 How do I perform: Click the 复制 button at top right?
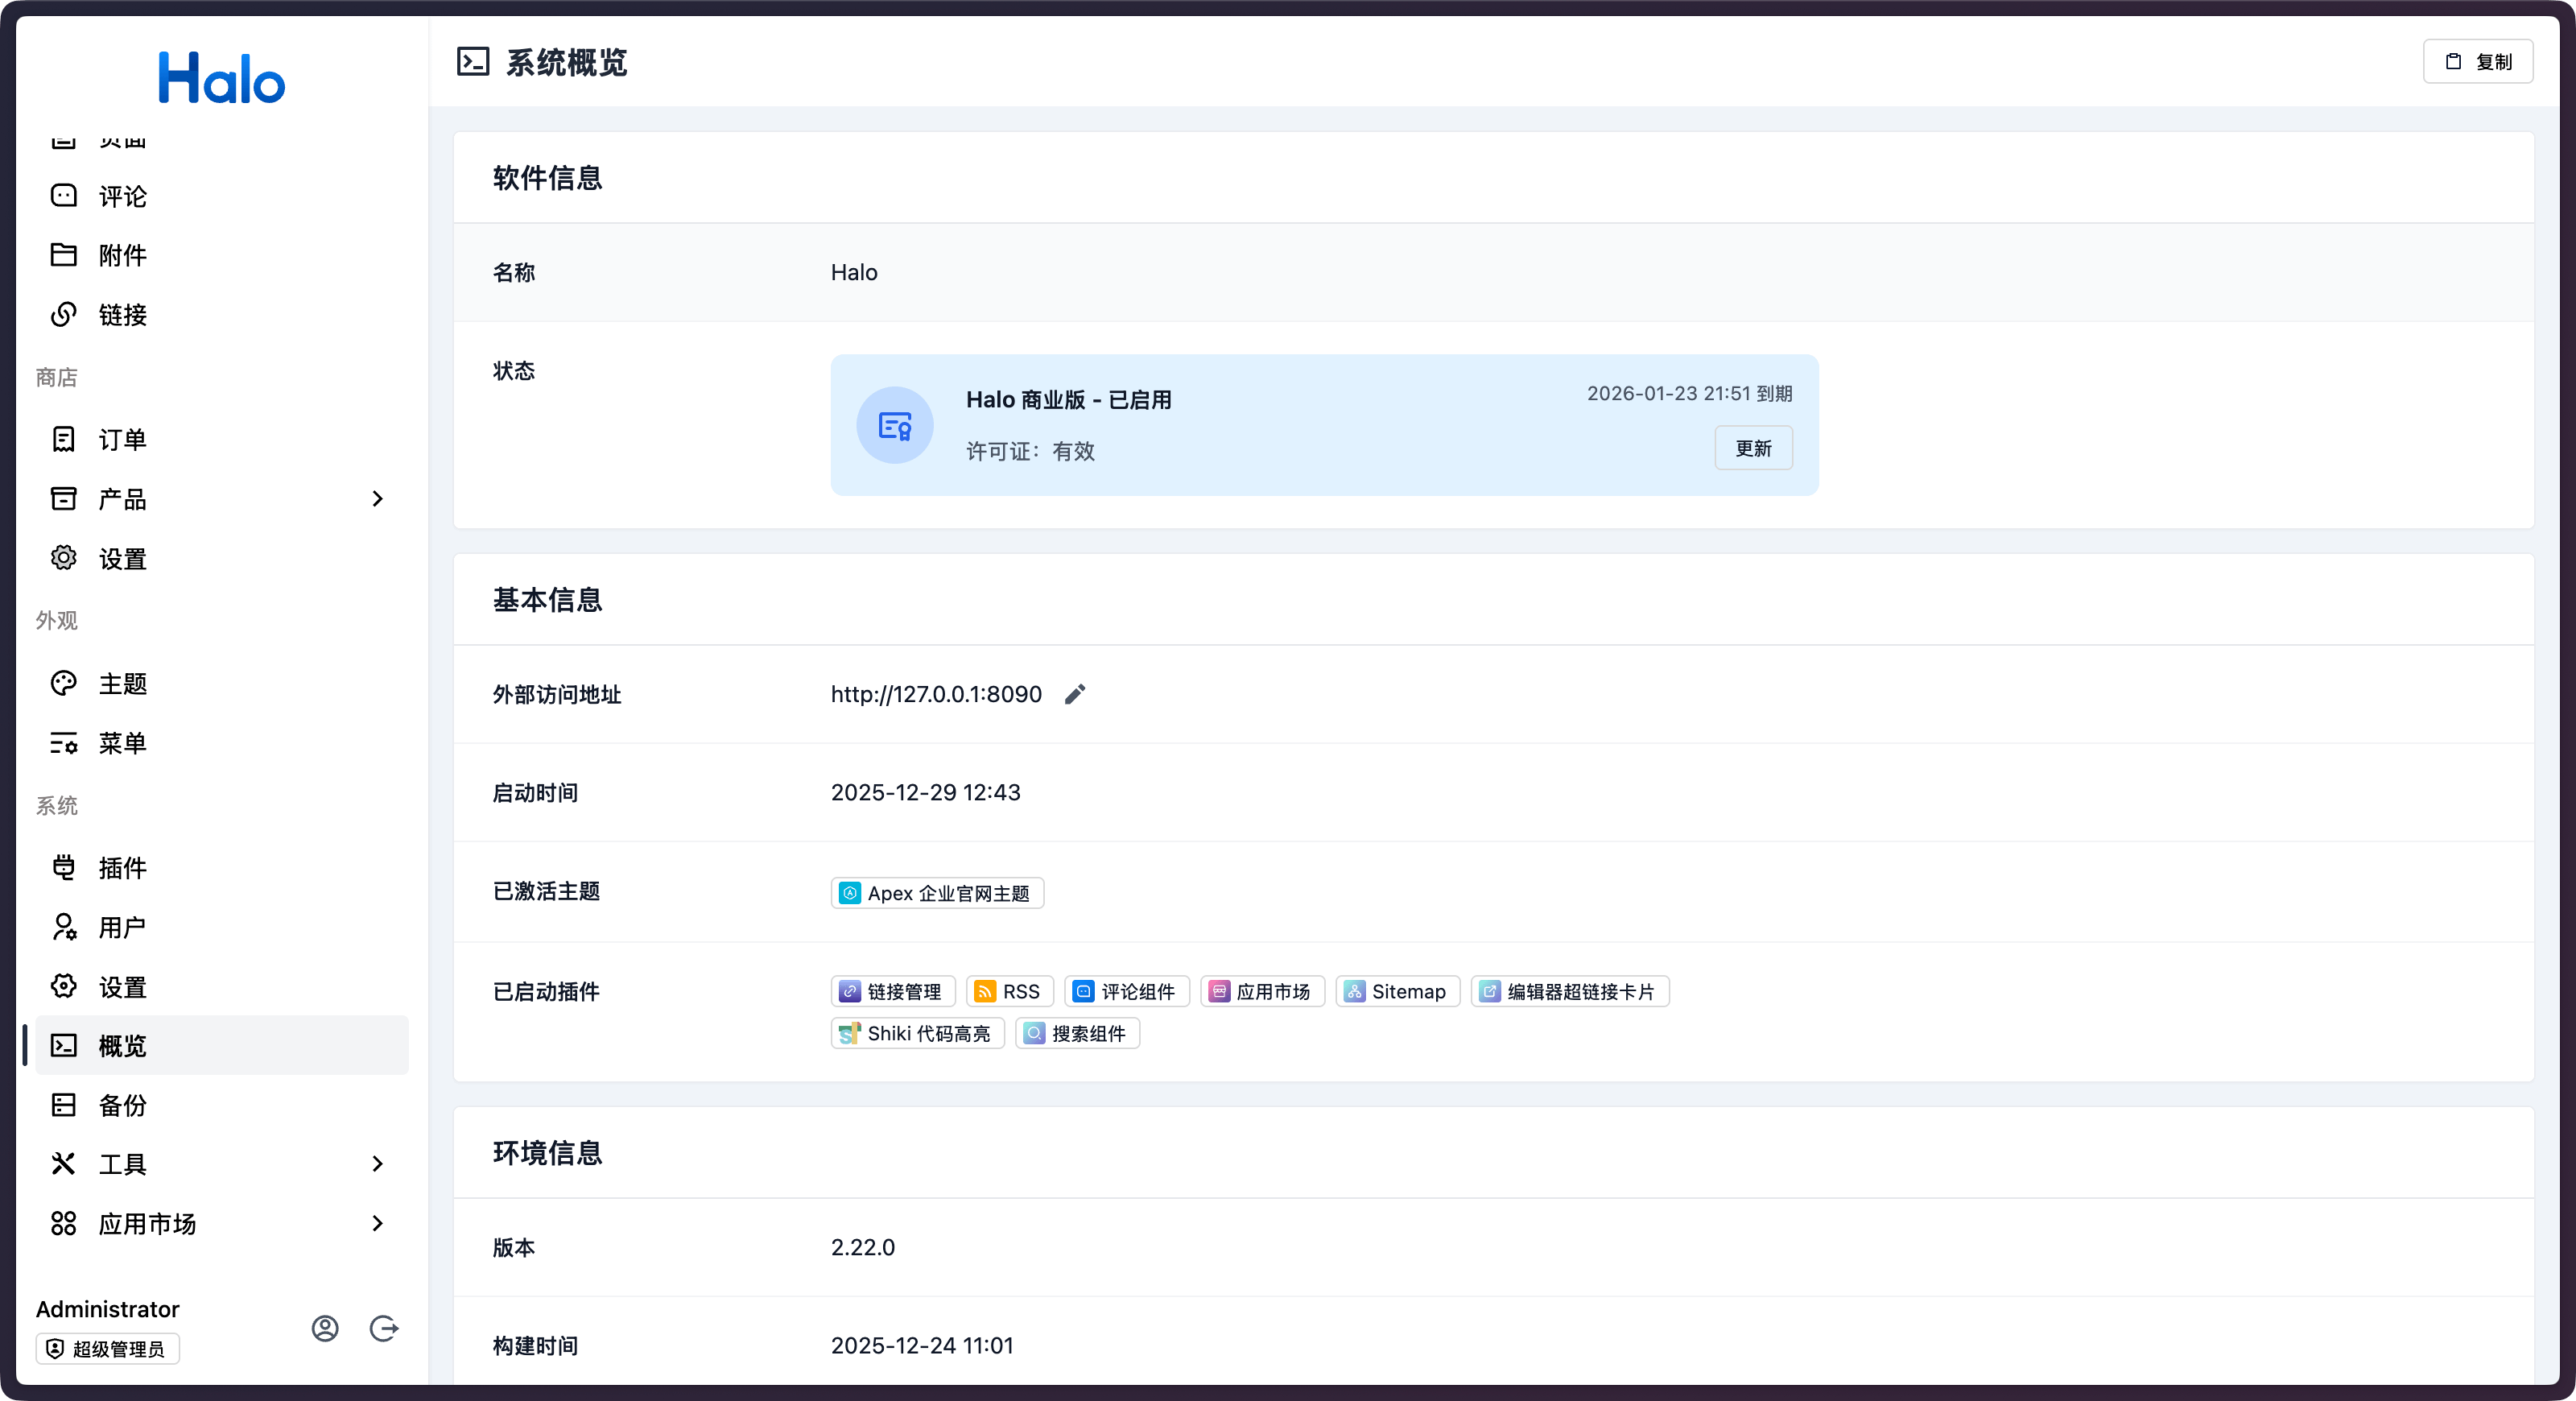[2477, 62]
